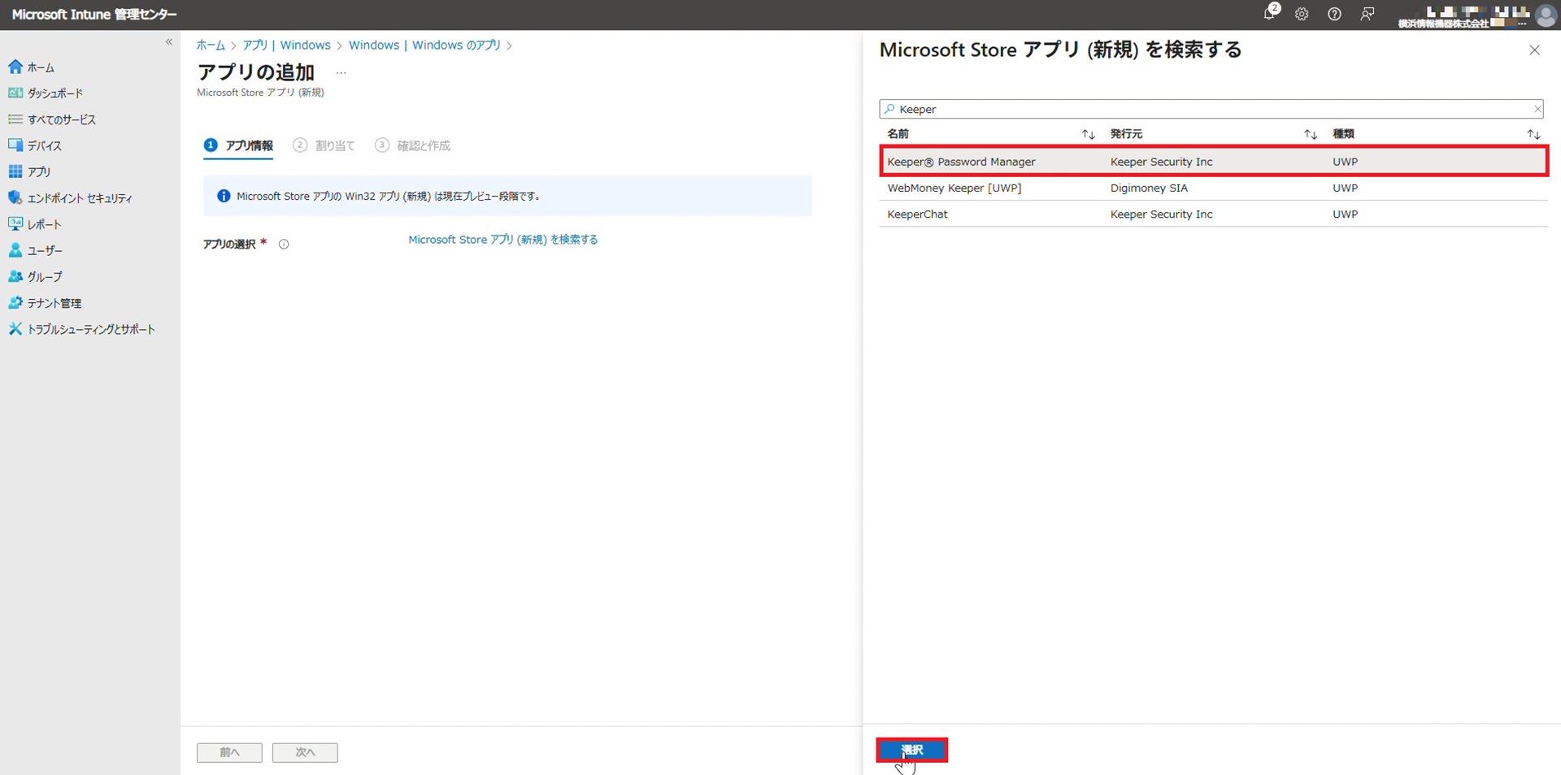The image size is (1561, 775).
Task: Open the notifications bell icon
Action: [1269, 14]
